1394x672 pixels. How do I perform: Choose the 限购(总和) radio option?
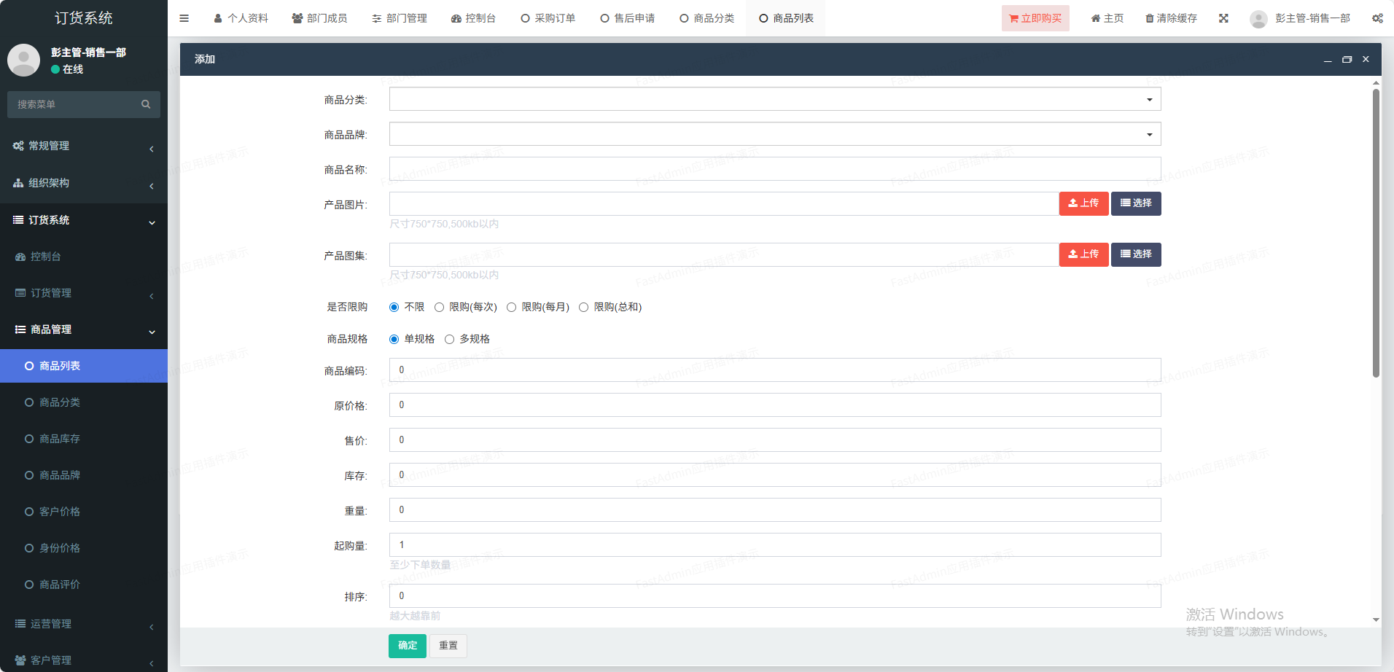pyautogui.click(x=583, y=308)
